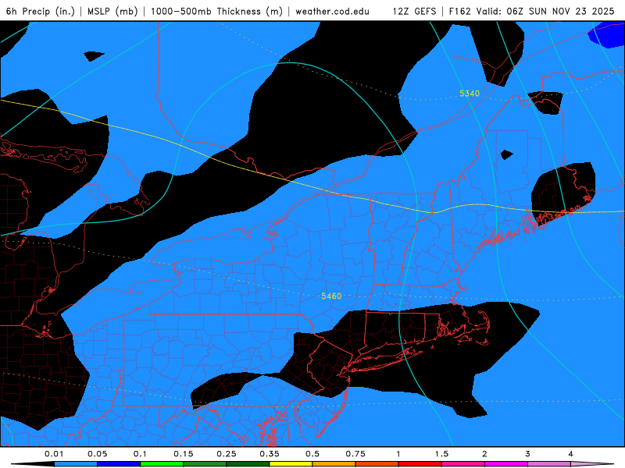Click the 0.35 legend value
This screenshot has height=468, width=625.
pyautogui.click(x=270, y=454)
